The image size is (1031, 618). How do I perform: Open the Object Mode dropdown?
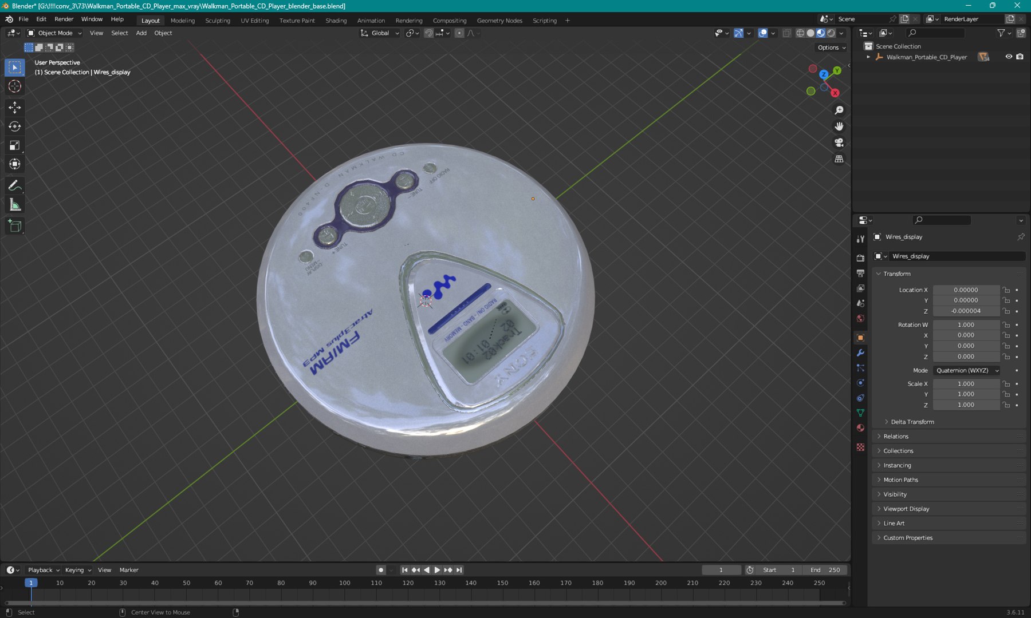click(x=55, y=33)
